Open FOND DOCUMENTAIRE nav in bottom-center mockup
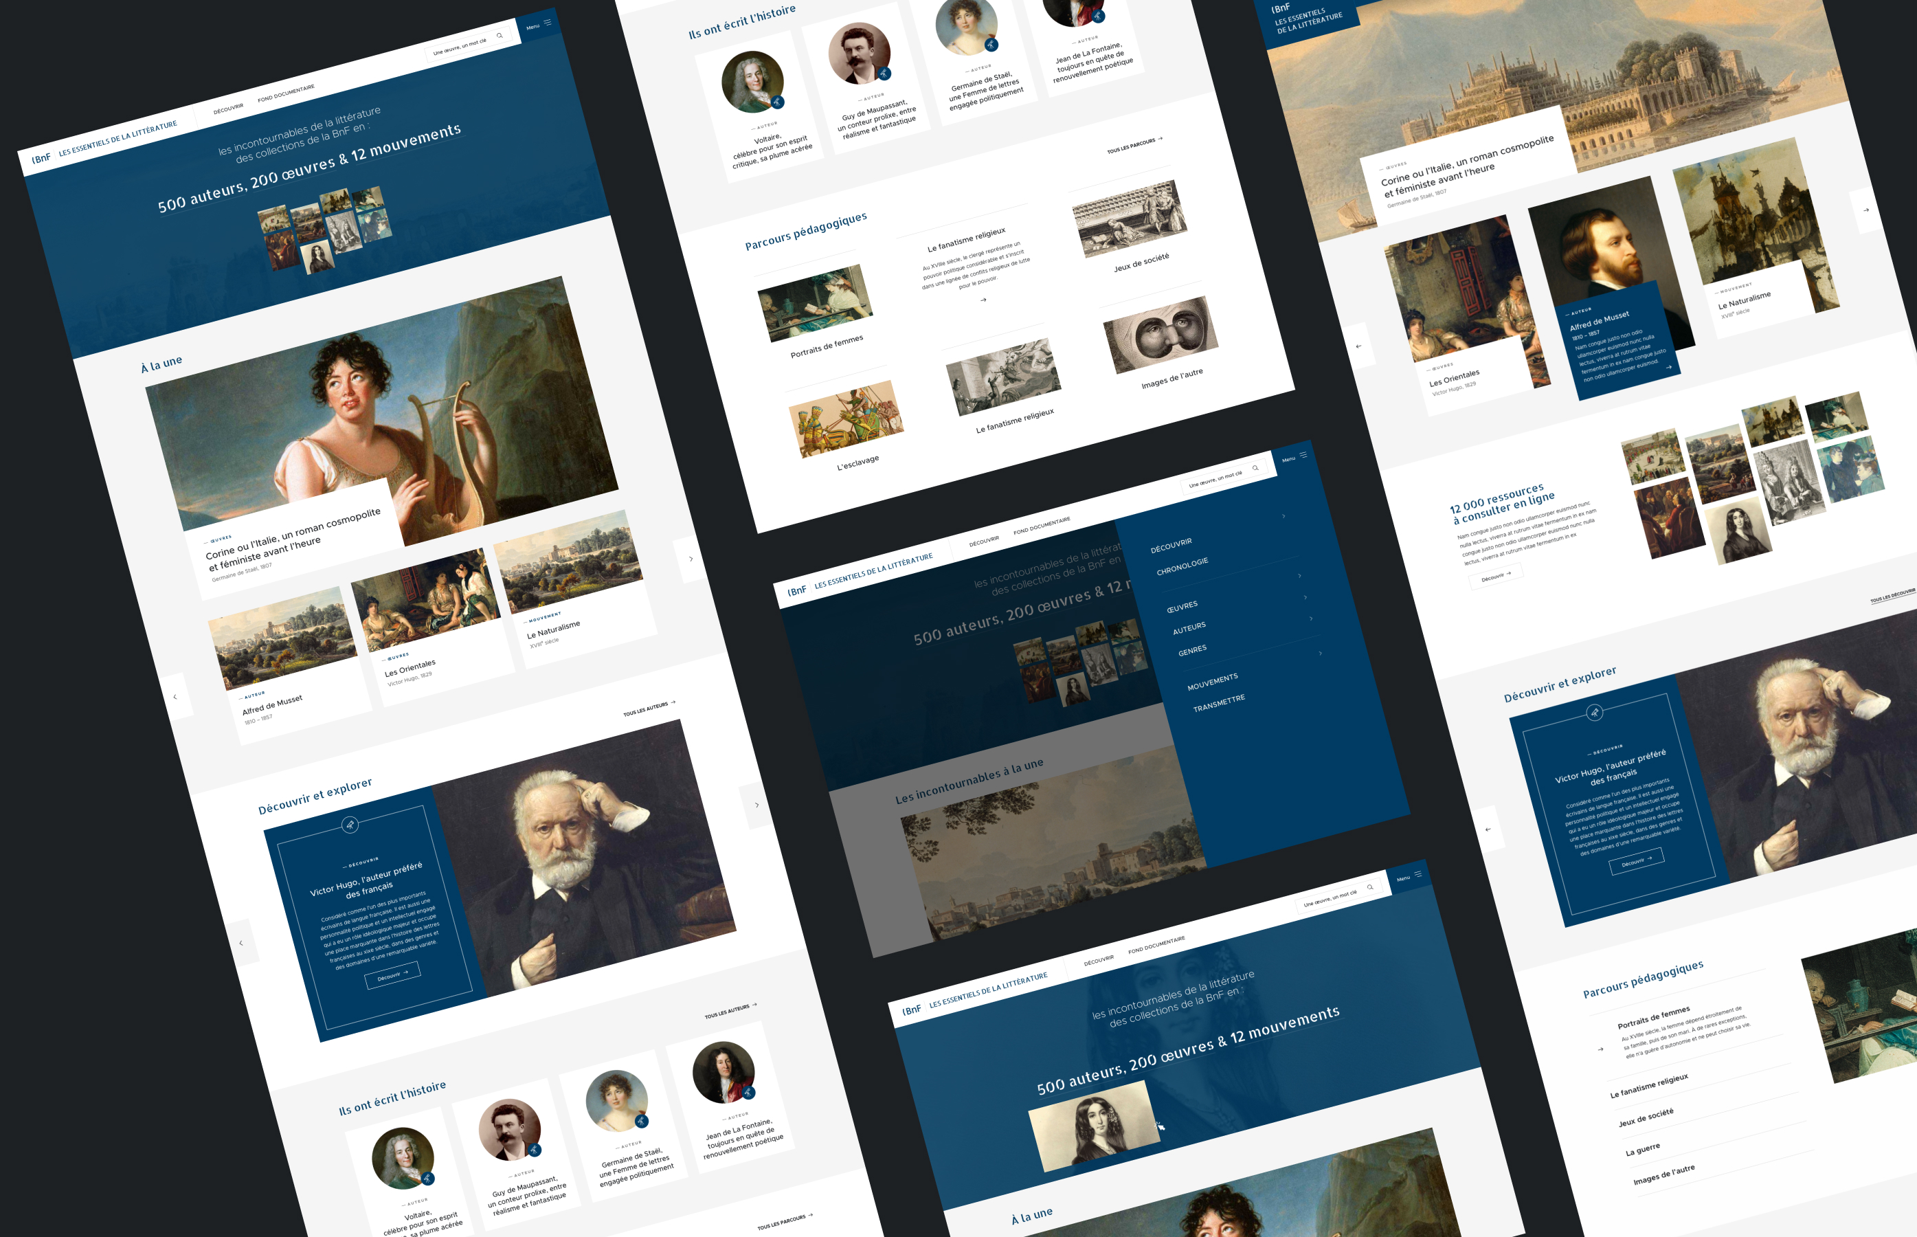The width and height of the screenshot is (1917, 1237). [x=1156, y=945]
